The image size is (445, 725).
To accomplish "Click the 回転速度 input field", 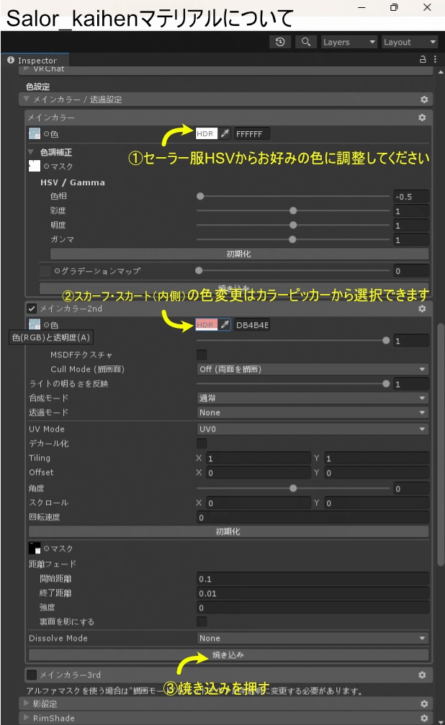I will coord(313,517).
